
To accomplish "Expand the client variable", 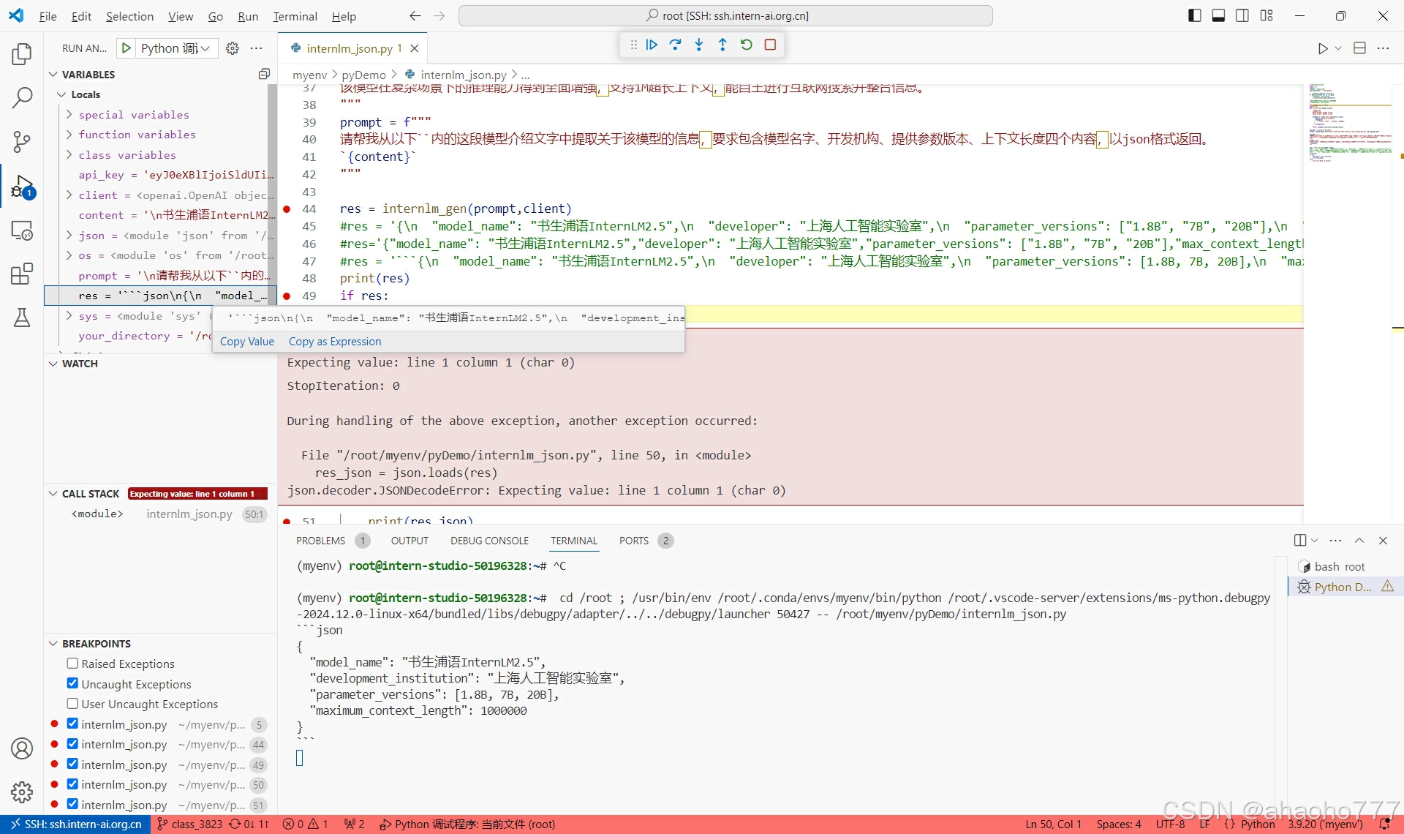I will [69, 195].
